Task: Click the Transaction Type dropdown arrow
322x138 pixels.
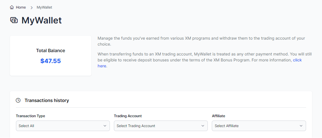Action: click(105, 126)
